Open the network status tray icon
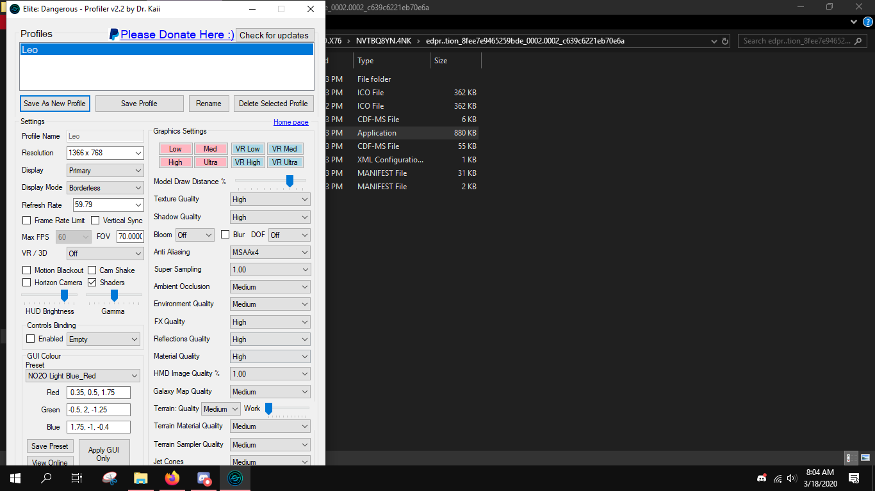Image resolution: width=875 pixels, height=491 pixels. pos(778,478)
